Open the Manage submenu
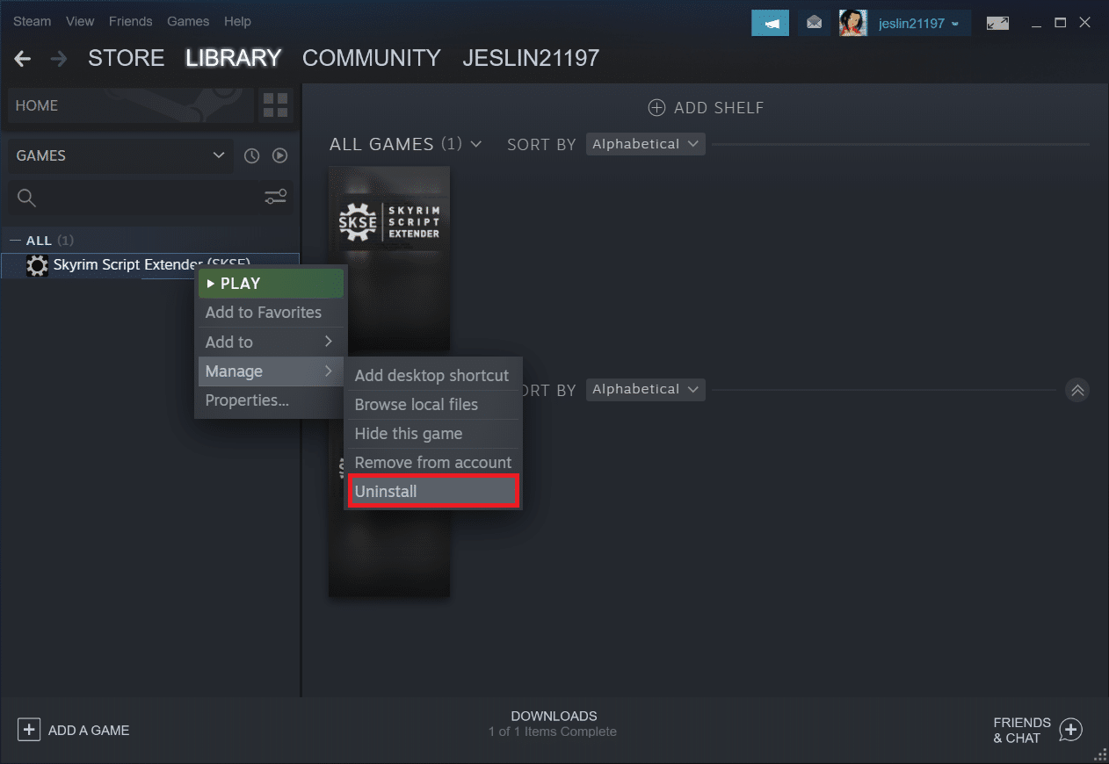Image resolution: width=1109 pixels, height=764 pixels. tap(271, 371)
